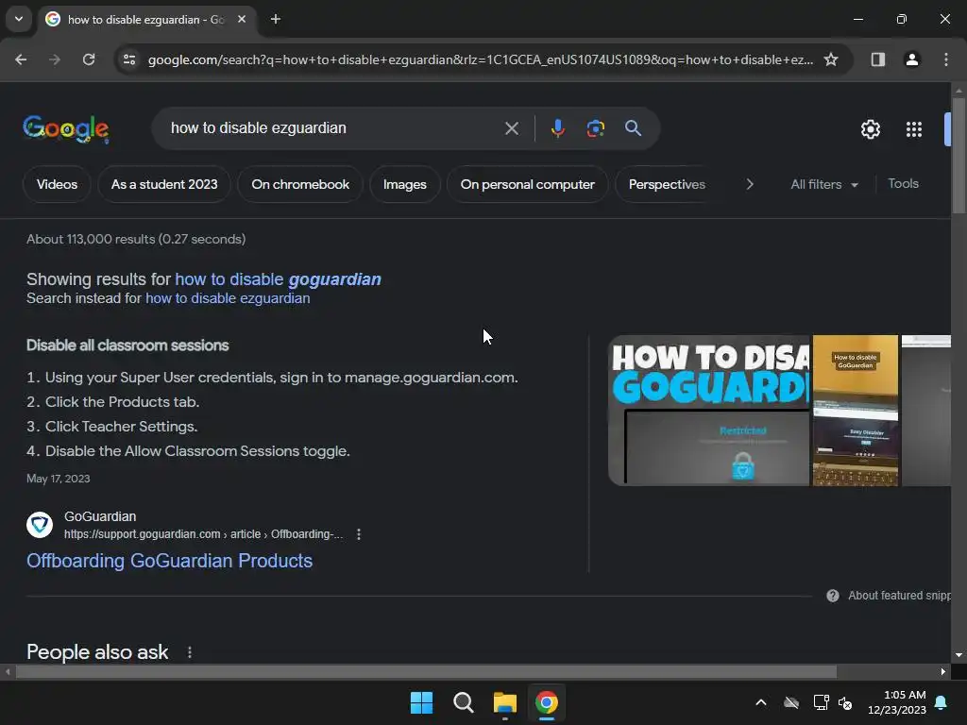Image resolution: width=967 pixels, height=725 pixels.
Task: Select the Perspectives filter
Action: 667,184
